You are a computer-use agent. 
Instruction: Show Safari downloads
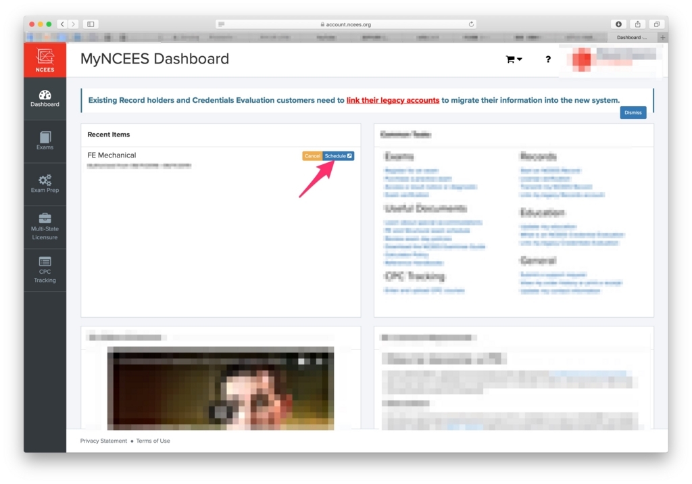[x=618, y=24]
